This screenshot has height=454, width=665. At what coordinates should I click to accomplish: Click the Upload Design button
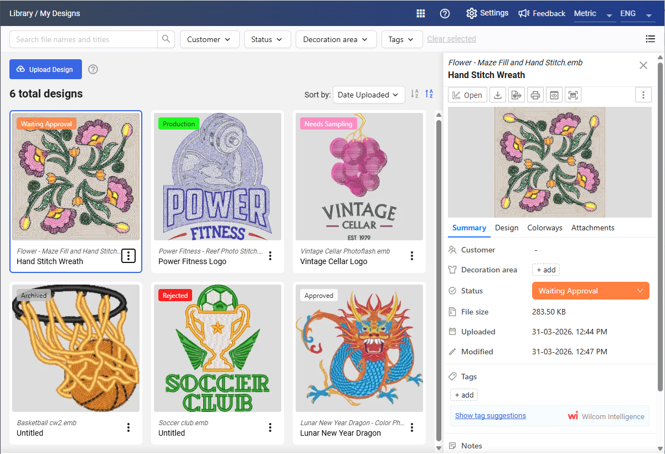click(x=45, y=69)
